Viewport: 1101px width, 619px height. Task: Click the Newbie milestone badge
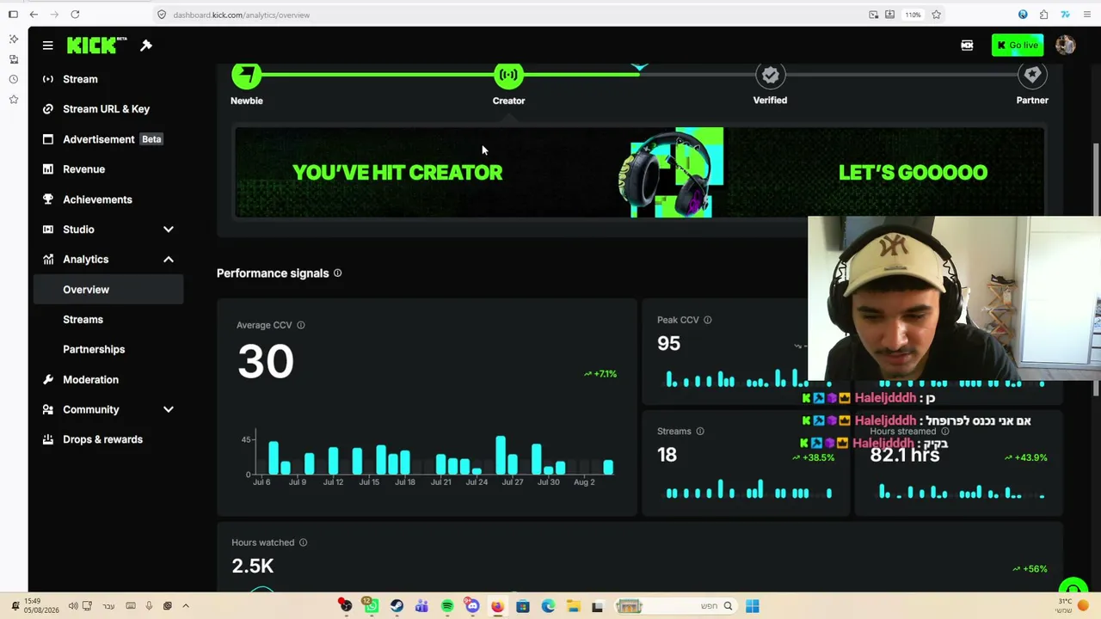point(247,76)
